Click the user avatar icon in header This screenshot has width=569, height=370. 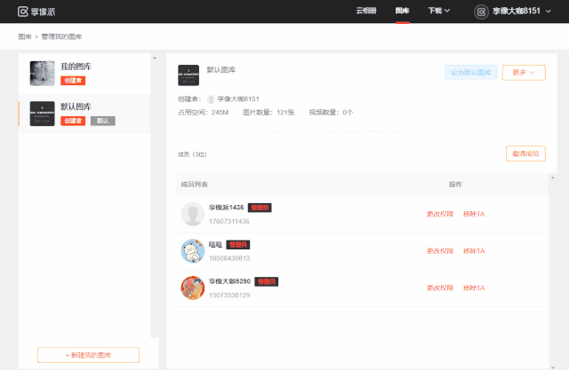tap(481, 12)
